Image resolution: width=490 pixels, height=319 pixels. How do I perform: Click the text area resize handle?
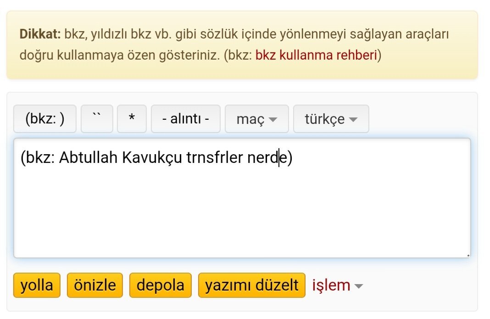tap(468, 255)
